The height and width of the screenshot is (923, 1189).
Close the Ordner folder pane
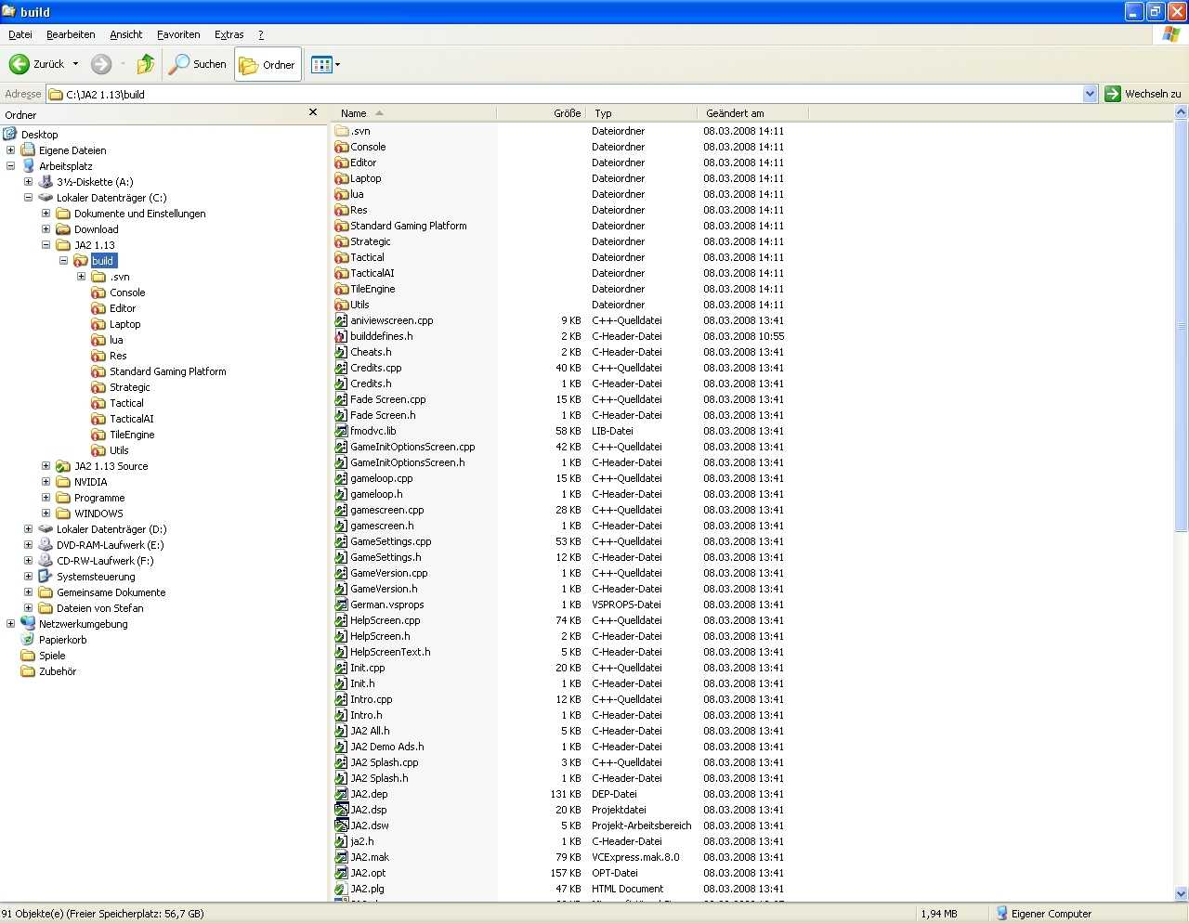[x=313, y=112]
